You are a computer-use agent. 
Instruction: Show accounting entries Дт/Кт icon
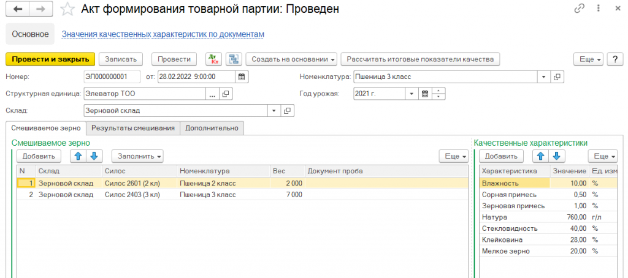tap(213, 59)
